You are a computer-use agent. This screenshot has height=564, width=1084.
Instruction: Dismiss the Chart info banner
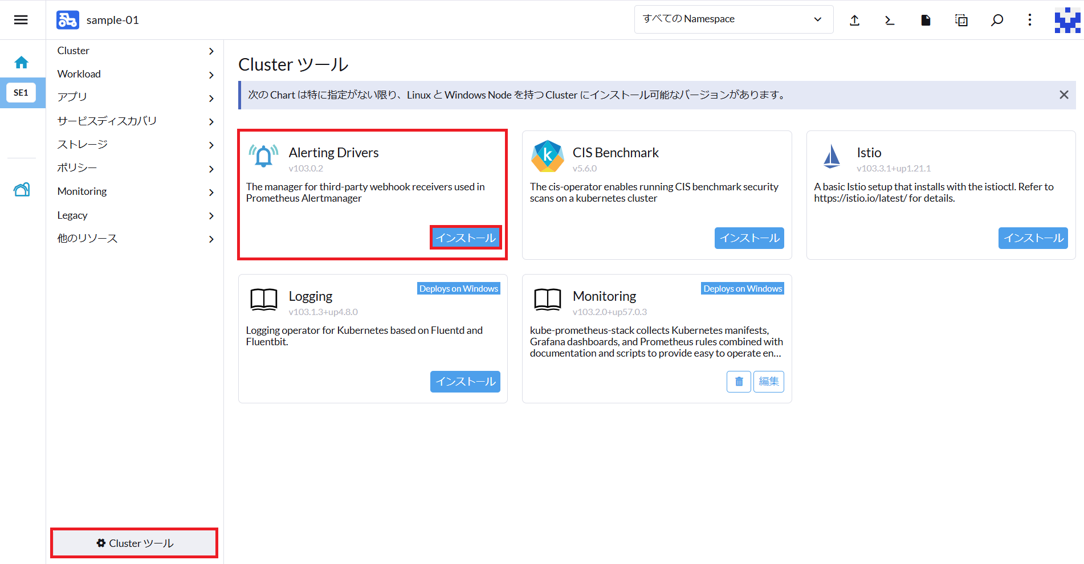point(1063,95)
